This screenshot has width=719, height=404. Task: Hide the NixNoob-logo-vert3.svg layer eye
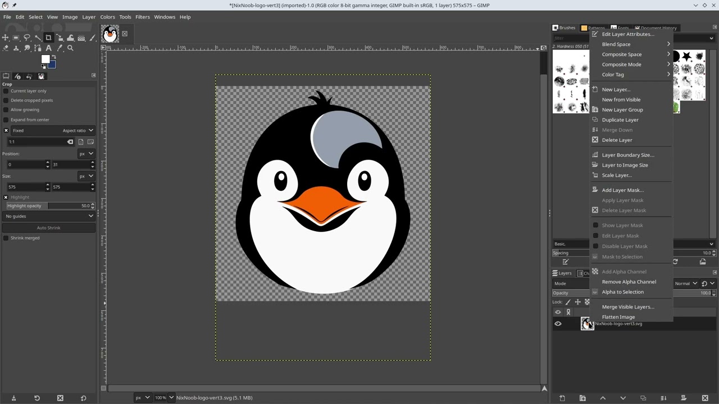pos(558,324)
